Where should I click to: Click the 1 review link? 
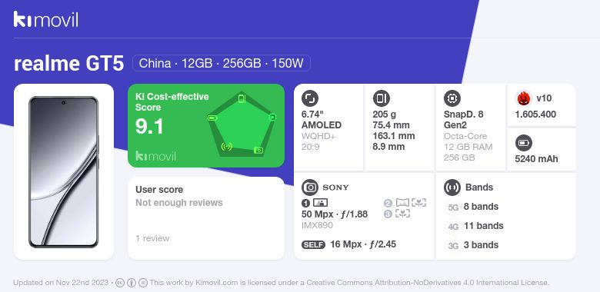(x=152, y=238)
